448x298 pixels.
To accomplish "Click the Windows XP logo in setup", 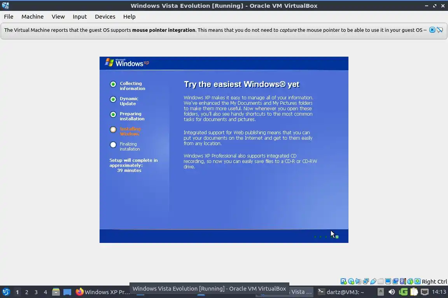I will point(127,62).
